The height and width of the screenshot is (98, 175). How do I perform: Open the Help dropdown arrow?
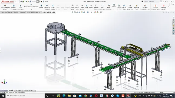[x=167, y=2]
